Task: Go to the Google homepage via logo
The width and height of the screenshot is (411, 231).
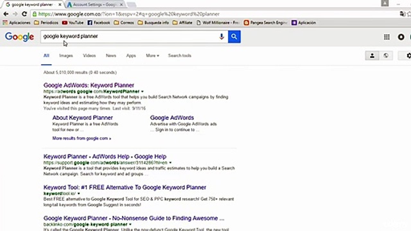Action: coord(19,37)
